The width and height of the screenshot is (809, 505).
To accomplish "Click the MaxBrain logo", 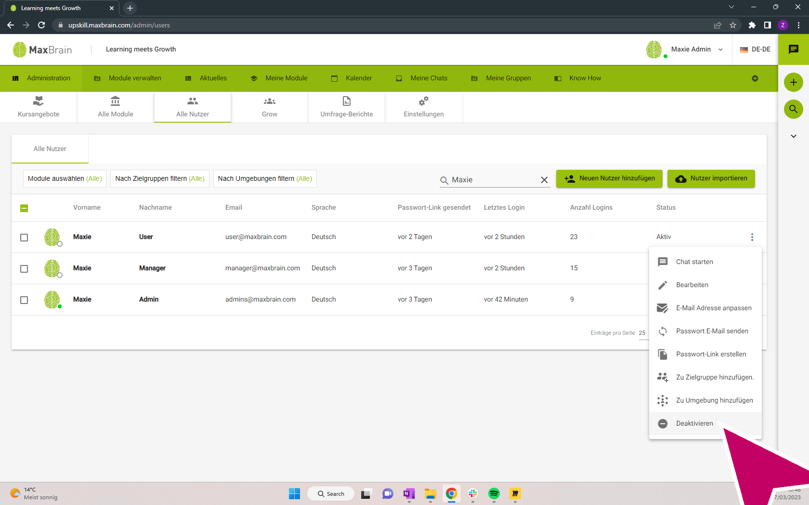I will coord(42,50).
